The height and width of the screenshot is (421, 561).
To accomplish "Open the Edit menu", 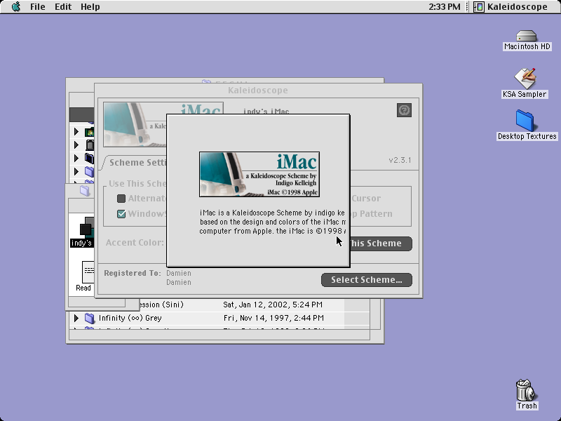I will pyautogui.click(x=63, y=6).
